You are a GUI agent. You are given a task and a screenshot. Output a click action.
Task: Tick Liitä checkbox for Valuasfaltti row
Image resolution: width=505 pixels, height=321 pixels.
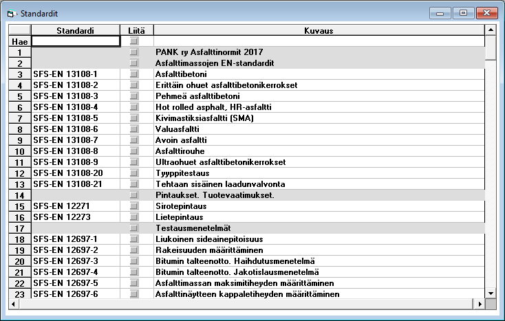tap(134, 129)
